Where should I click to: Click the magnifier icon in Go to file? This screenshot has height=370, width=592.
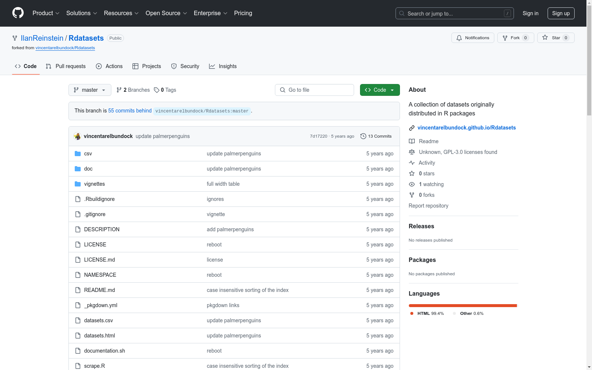(283, 90)
